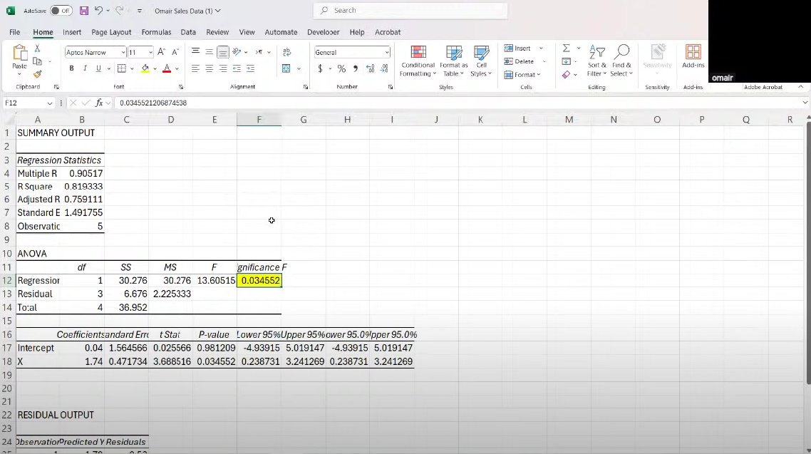Apply Comma Style number format

tap(356, 68)
